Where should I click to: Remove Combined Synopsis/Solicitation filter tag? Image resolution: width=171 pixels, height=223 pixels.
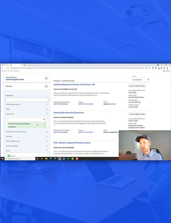(x=45, y=124)
